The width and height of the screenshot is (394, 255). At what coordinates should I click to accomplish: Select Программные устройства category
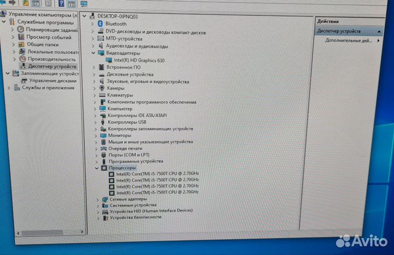(x=136, y=161)
